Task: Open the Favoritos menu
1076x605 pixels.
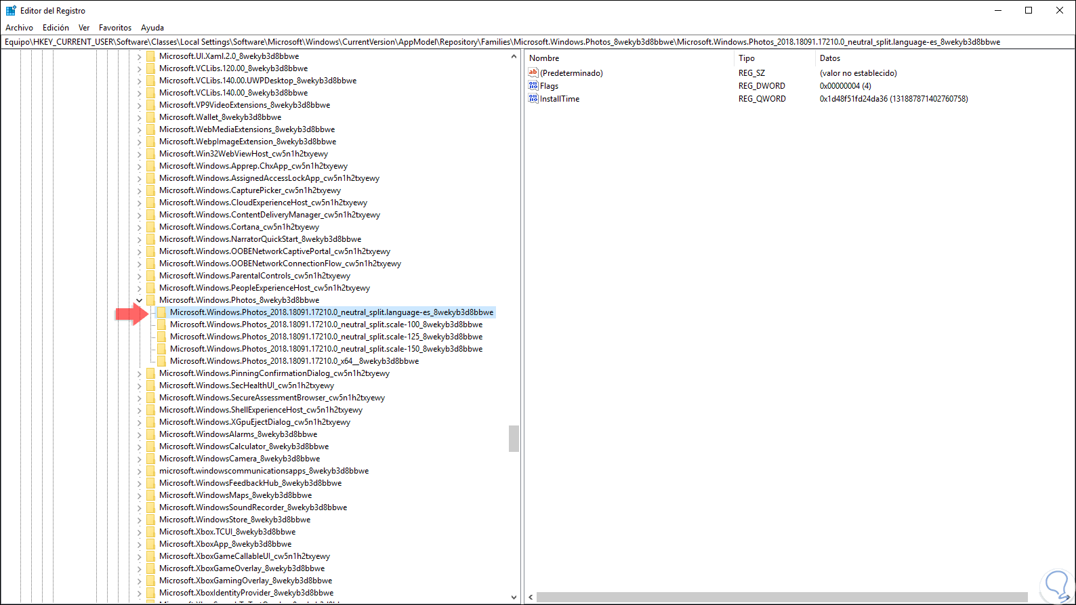Action: 115,28
